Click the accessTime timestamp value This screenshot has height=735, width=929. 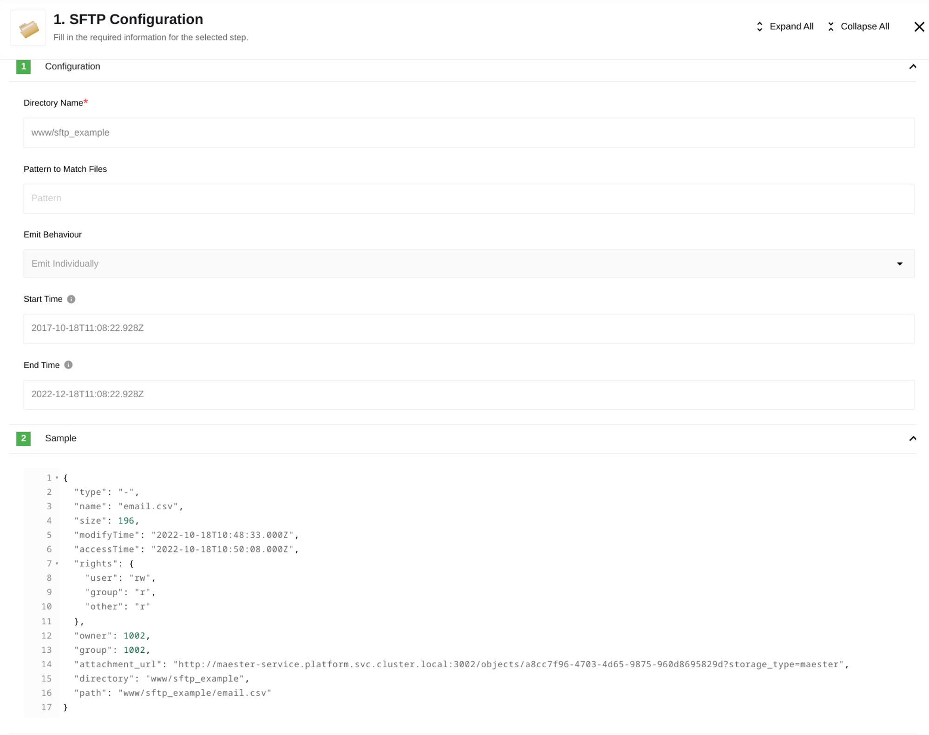point(222,549)
